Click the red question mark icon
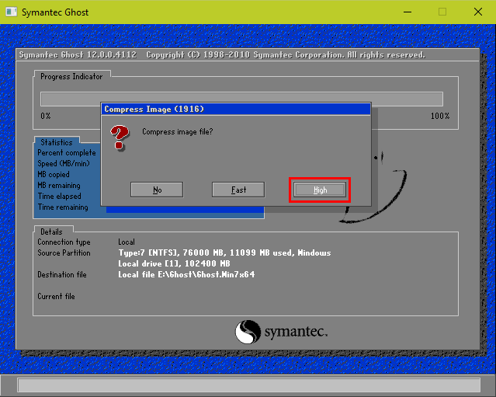The width and height of the screenshot is (496, 397). click(x=120, y=138)
